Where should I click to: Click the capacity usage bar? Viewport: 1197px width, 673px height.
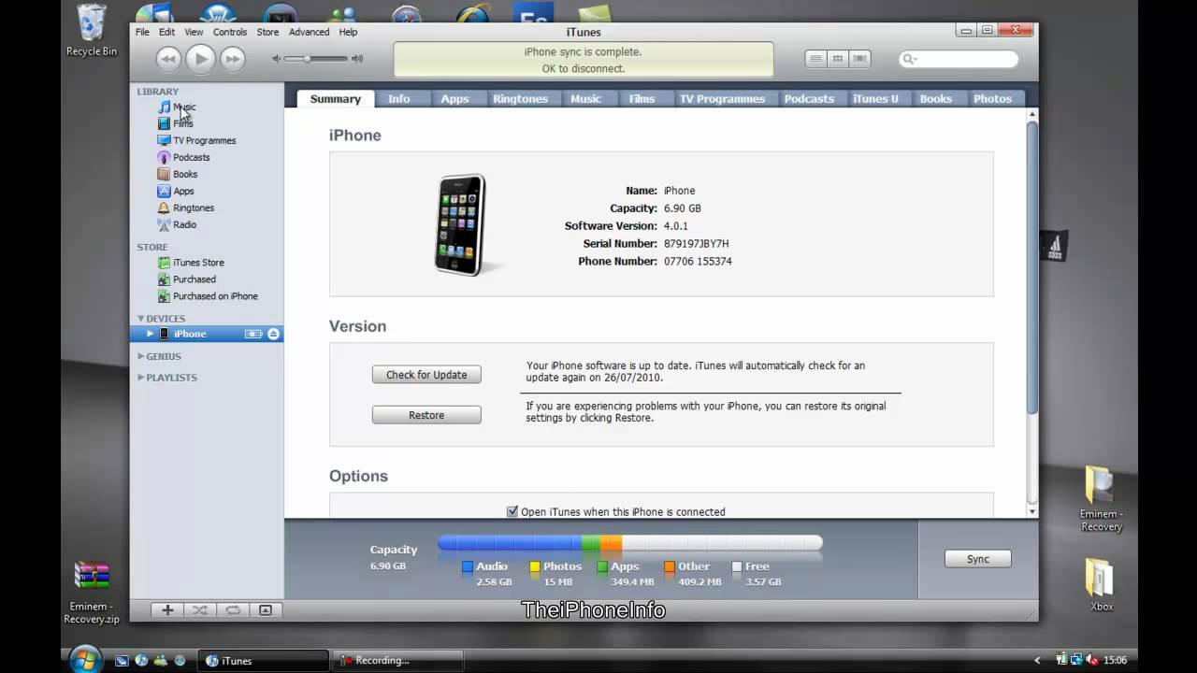click(630, 543)
